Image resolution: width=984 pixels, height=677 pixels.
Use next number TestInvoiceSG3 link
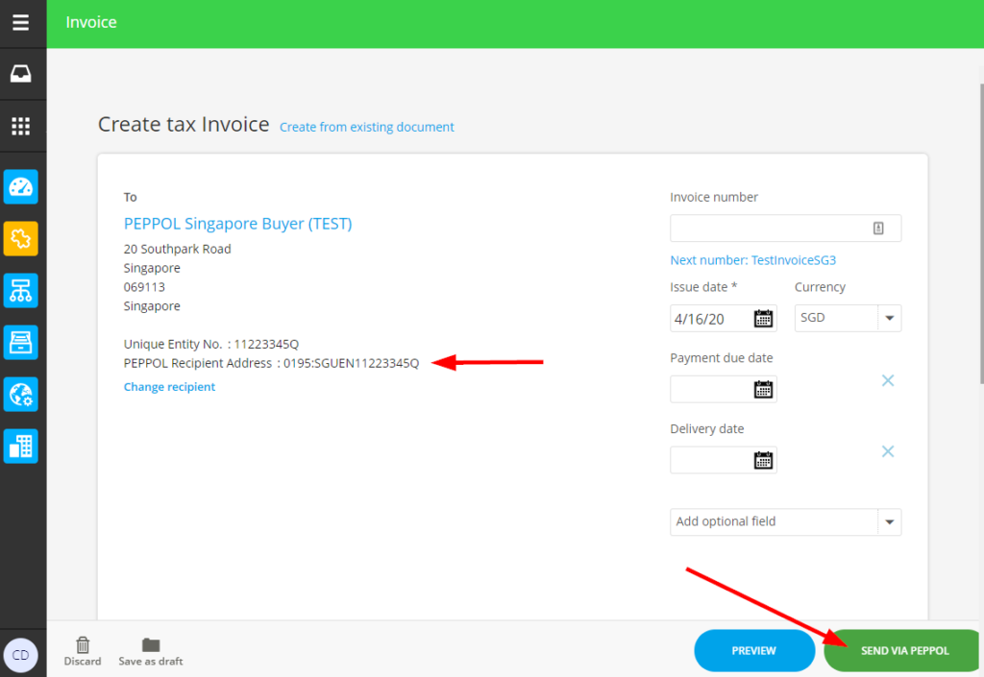(x=753, y=260)
